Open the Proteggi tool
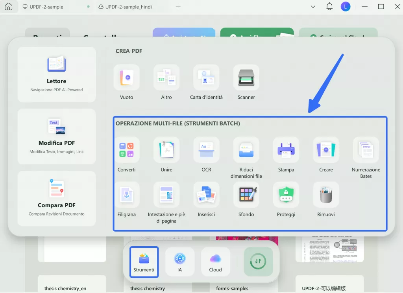 pos(286,199)
